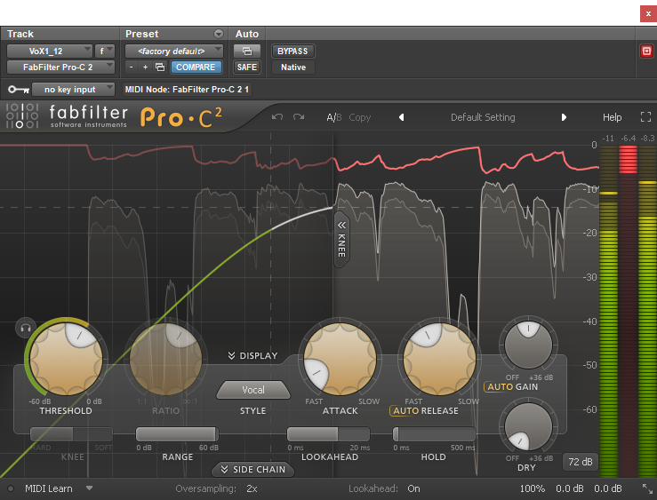Click the MIDI Node FabFilter Pro-C 2 1 label
This screenshot has width=657, height=500.
(187, 89)
